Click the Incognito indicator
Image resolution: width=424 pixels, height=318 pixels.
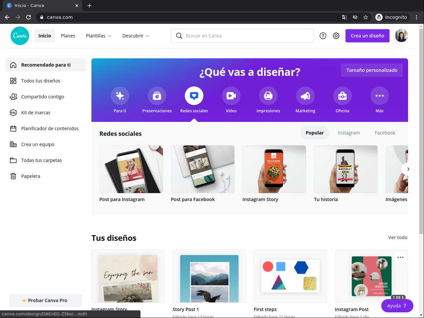coord(392,17)
